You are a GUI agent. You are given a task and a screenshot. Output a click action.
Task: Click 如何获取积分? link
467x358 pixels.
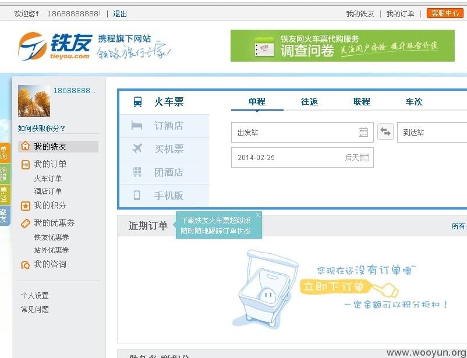(41, 129)
